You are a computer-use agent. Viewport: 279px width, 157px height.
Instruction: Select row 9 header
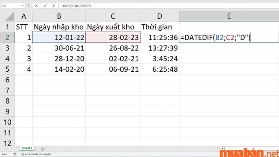[x=7, y=112]
